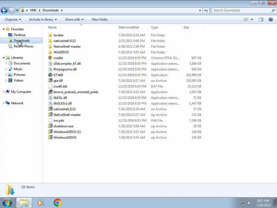This screenshot has height=208, width=277.
Task: Click the New folder button
Action: 100,19
